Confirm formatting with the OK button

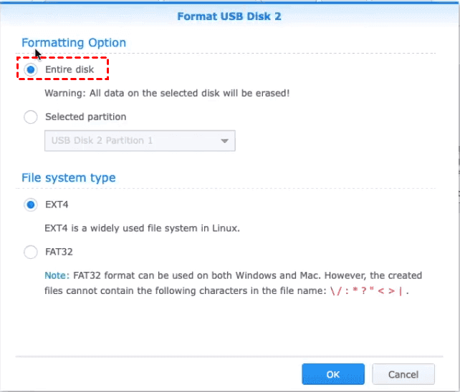click(x=333, y=374)
